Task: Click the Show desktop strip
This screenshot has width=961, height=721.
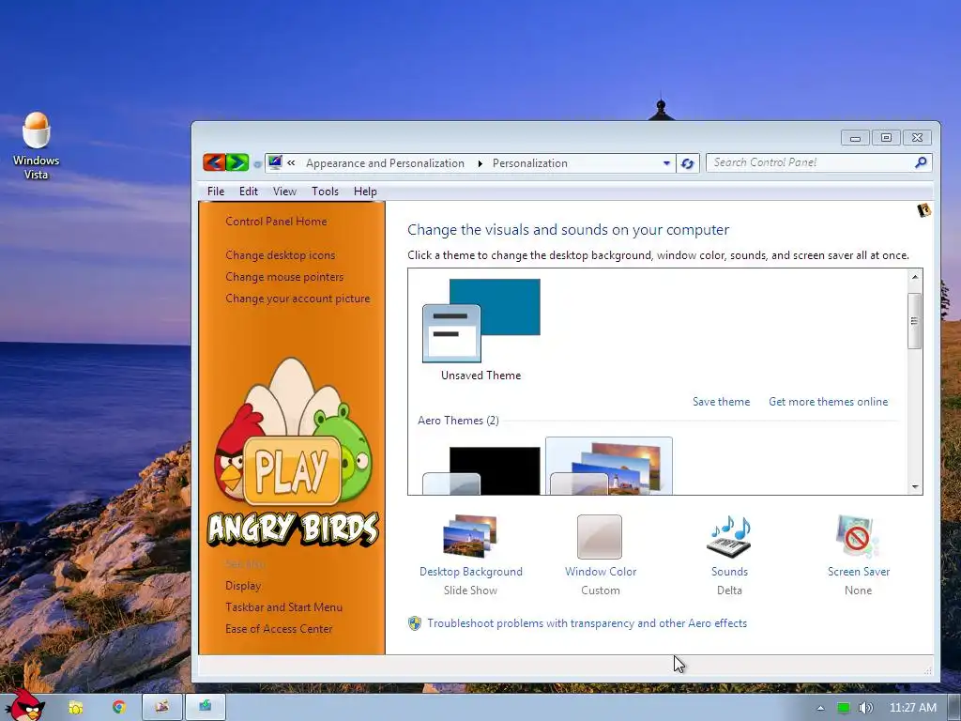Action: point(953,708)
